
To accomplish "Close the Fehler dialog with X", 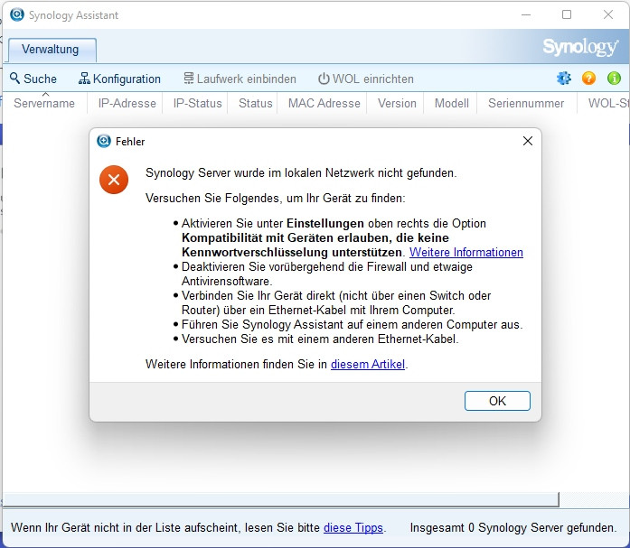I will (x=528, y=141).
